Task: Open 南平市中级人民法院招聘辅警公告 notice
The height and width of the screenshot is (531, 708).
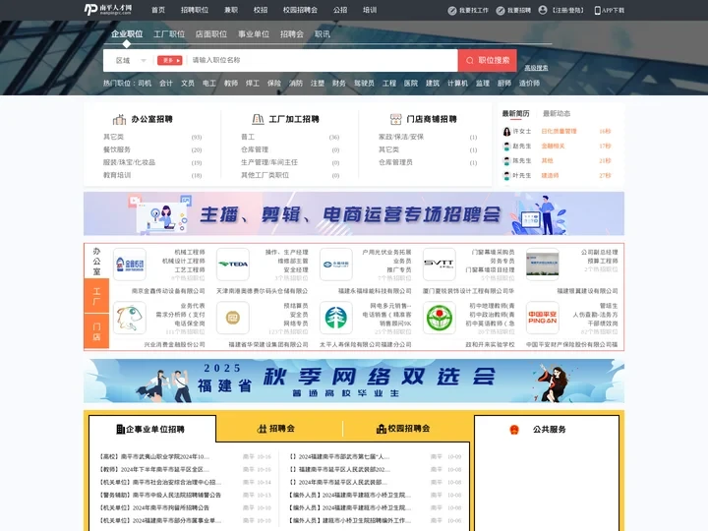Action: 160,495
